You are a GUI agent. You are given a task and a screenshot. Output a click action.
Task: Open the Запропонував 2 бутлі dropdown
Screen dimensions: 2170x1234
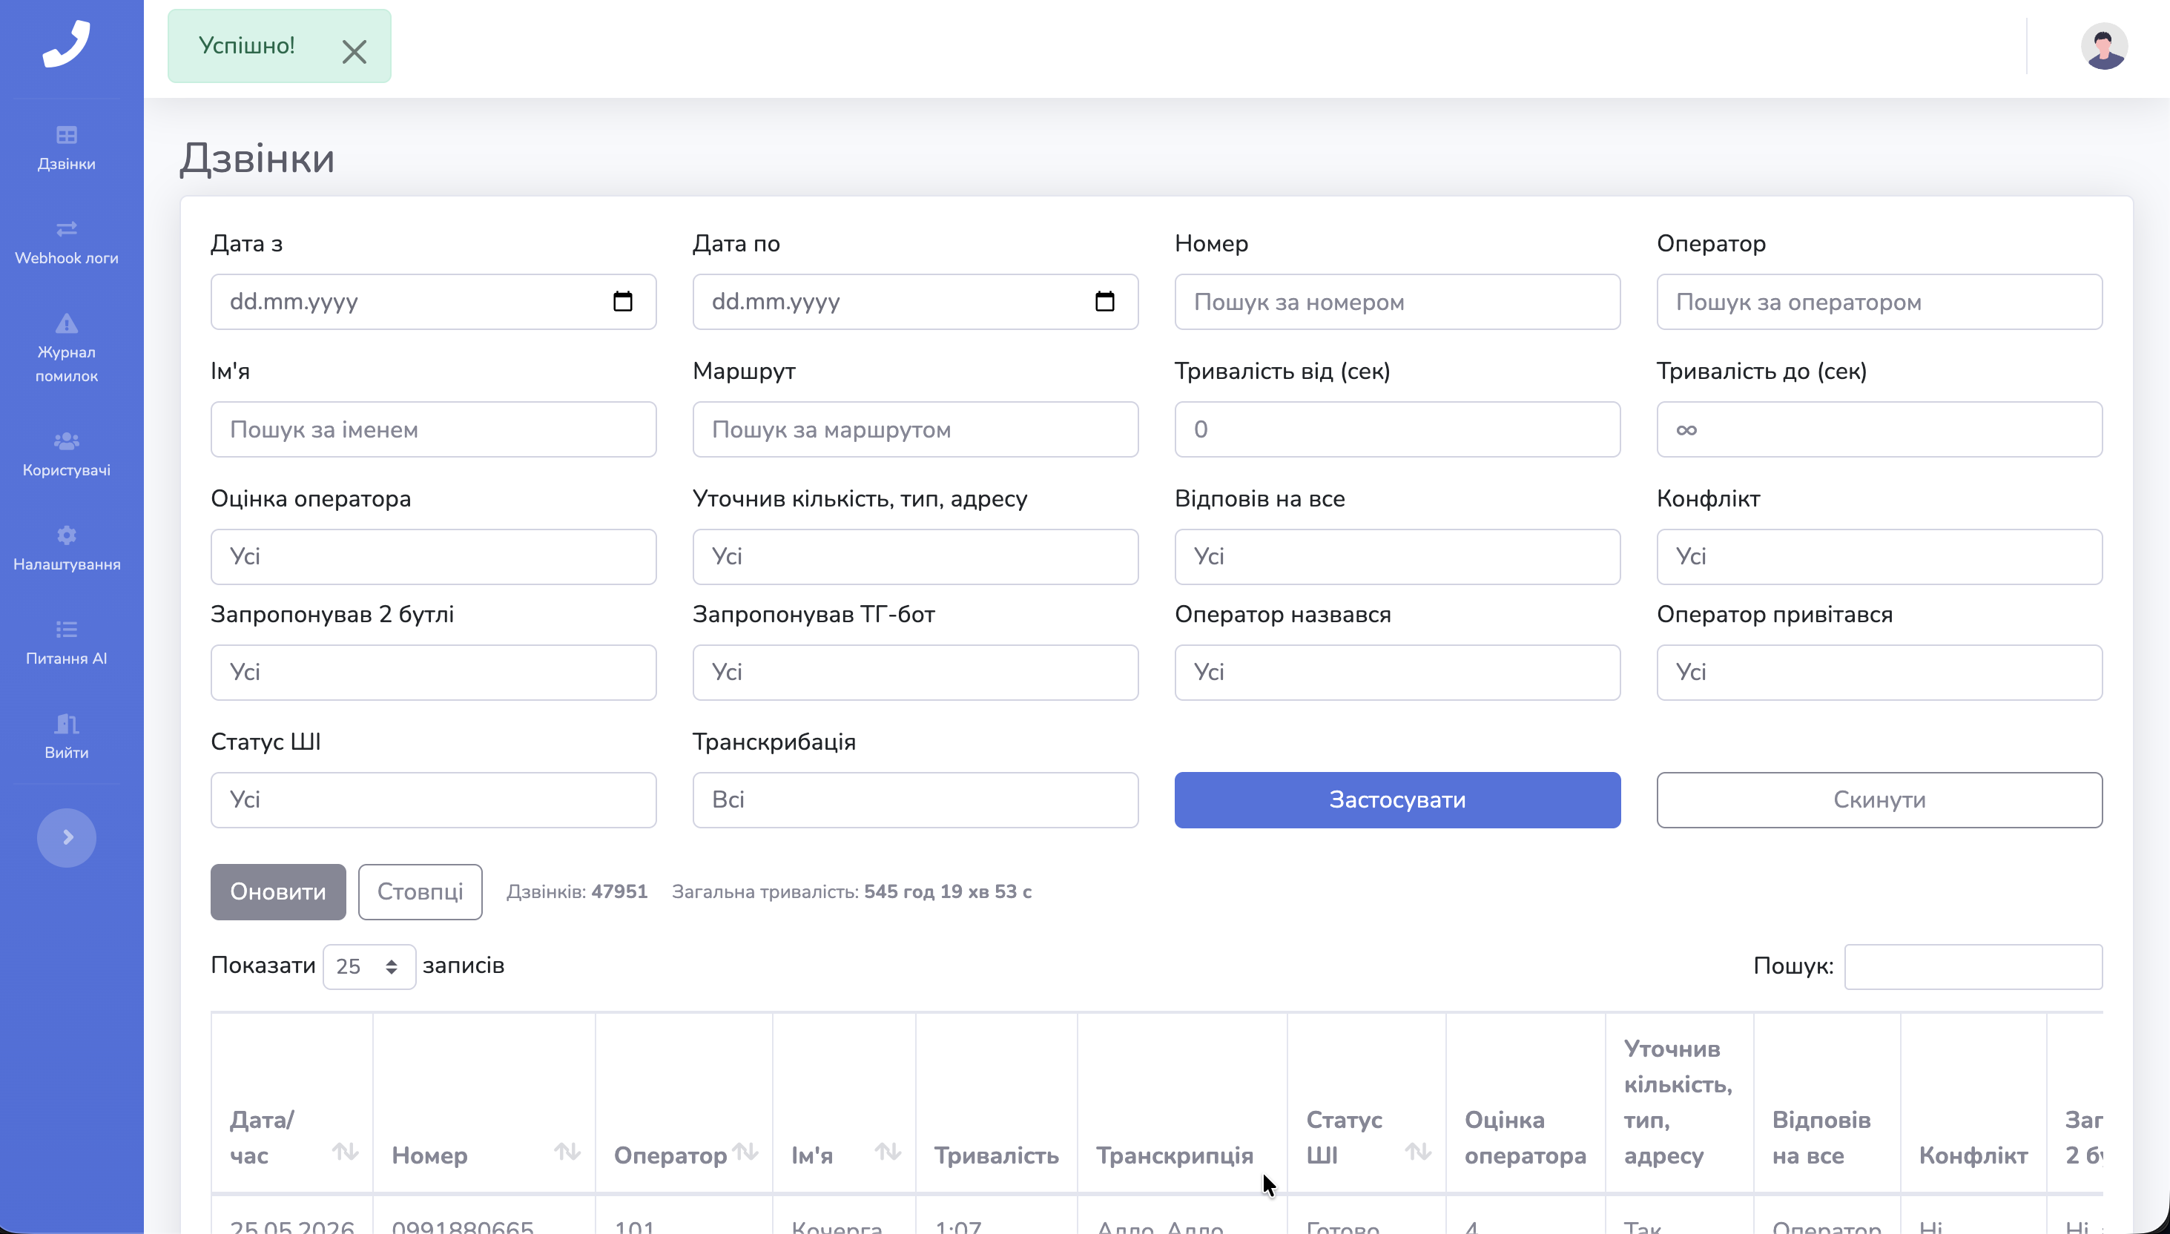tap(433, 673)
